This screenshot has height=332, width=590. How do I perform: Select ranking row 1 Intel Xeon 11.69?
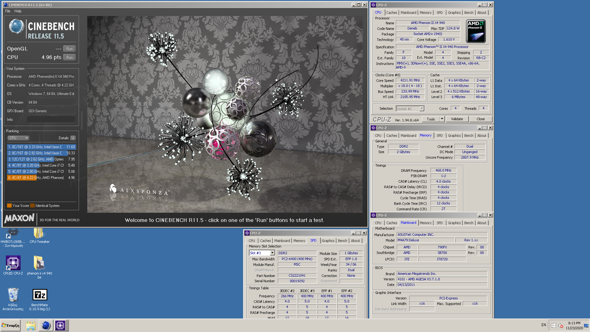41,147
